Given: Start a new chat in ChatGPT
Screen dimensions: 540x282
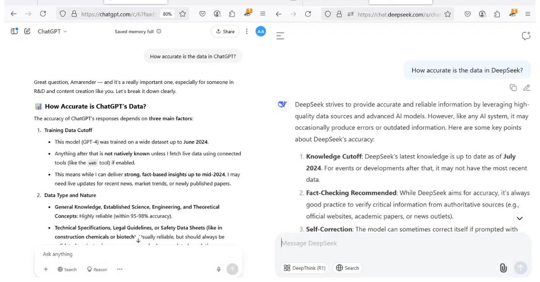Looking at the screenshot, I should [27, 31].
